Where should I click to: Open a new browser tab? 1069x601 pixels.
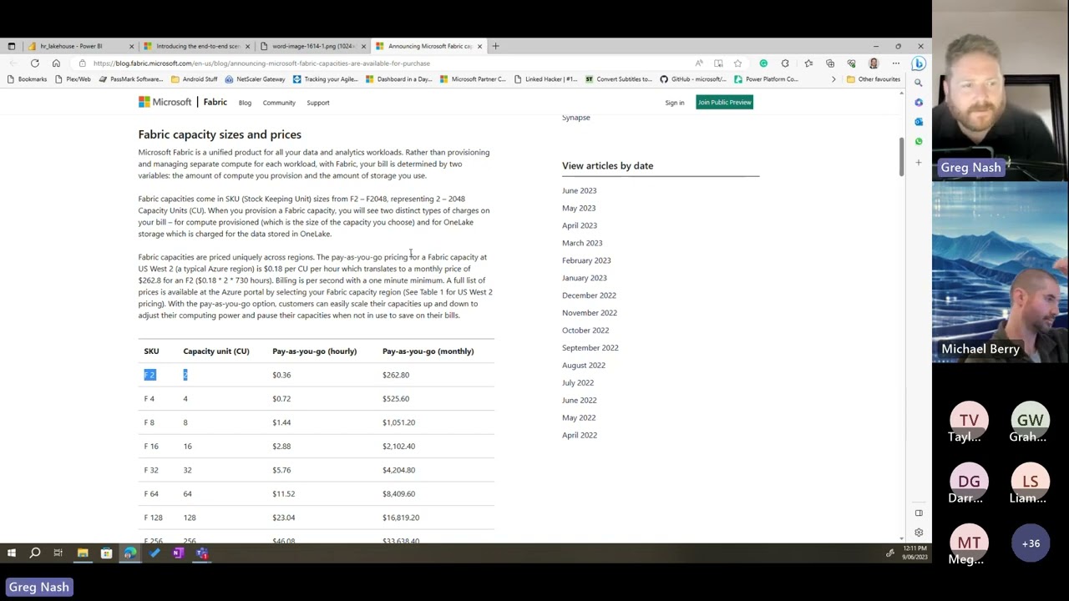495,46
